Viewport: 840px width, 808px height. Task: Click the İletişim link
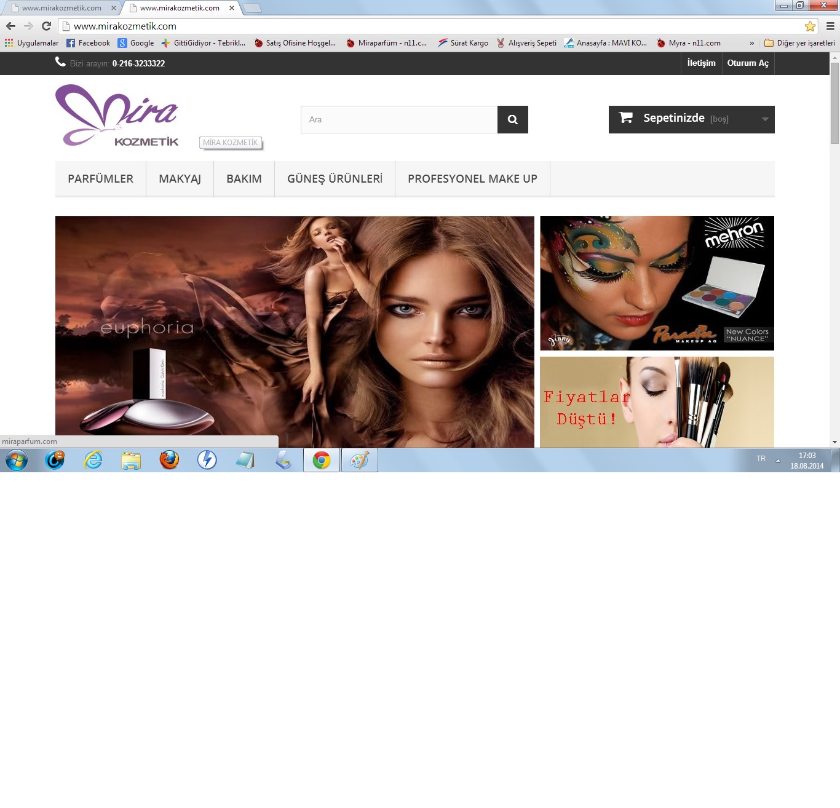coord(702,63)
